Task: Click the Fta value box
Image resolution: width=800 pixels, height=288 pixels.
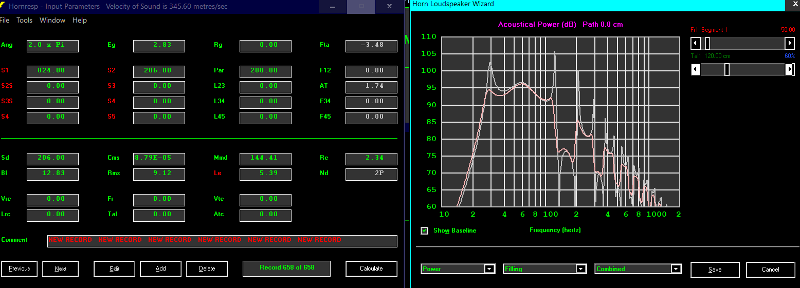Action: 372,46
